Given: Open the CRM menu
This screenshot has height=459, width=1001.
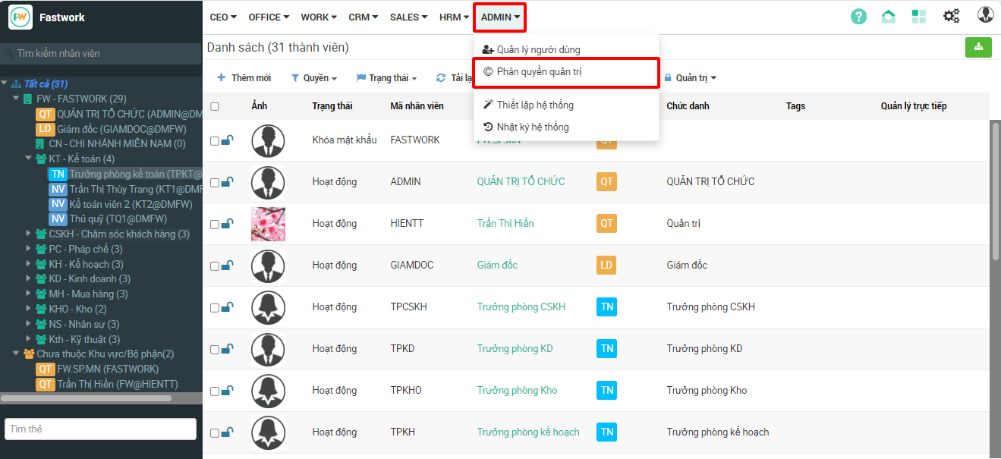Looking at the screenshot, I should click(x=363, y=17).
